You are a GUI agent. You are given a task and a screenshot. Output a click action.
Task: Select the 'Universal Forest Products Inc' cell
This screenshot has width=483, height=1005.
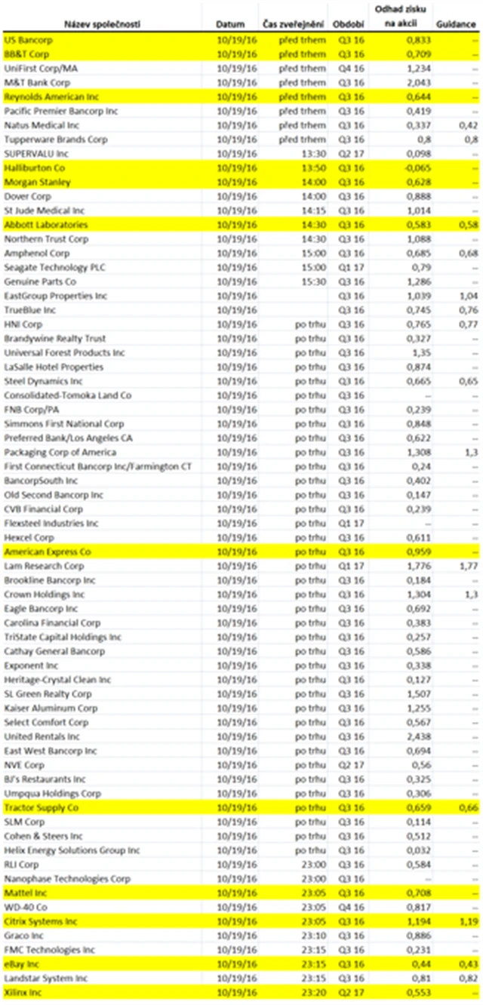point(101,352)
